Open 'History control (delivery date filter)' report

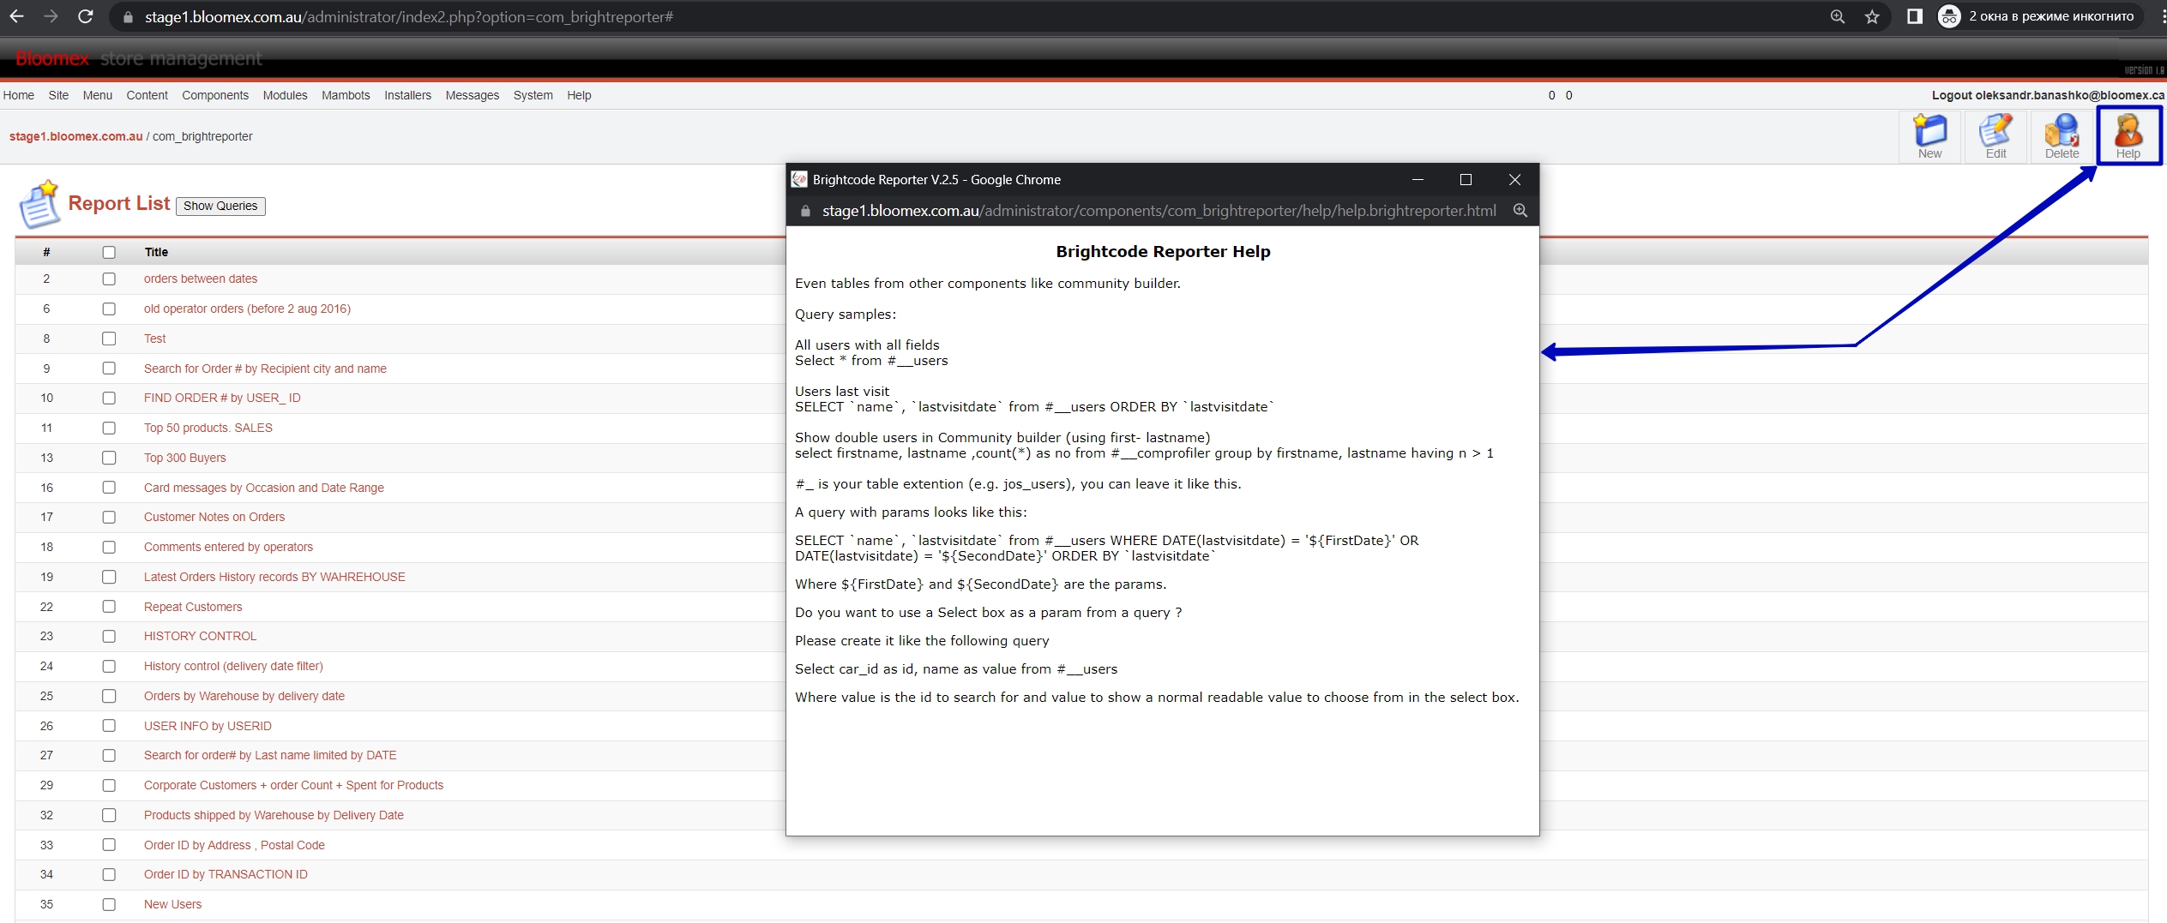coord(233,666)
